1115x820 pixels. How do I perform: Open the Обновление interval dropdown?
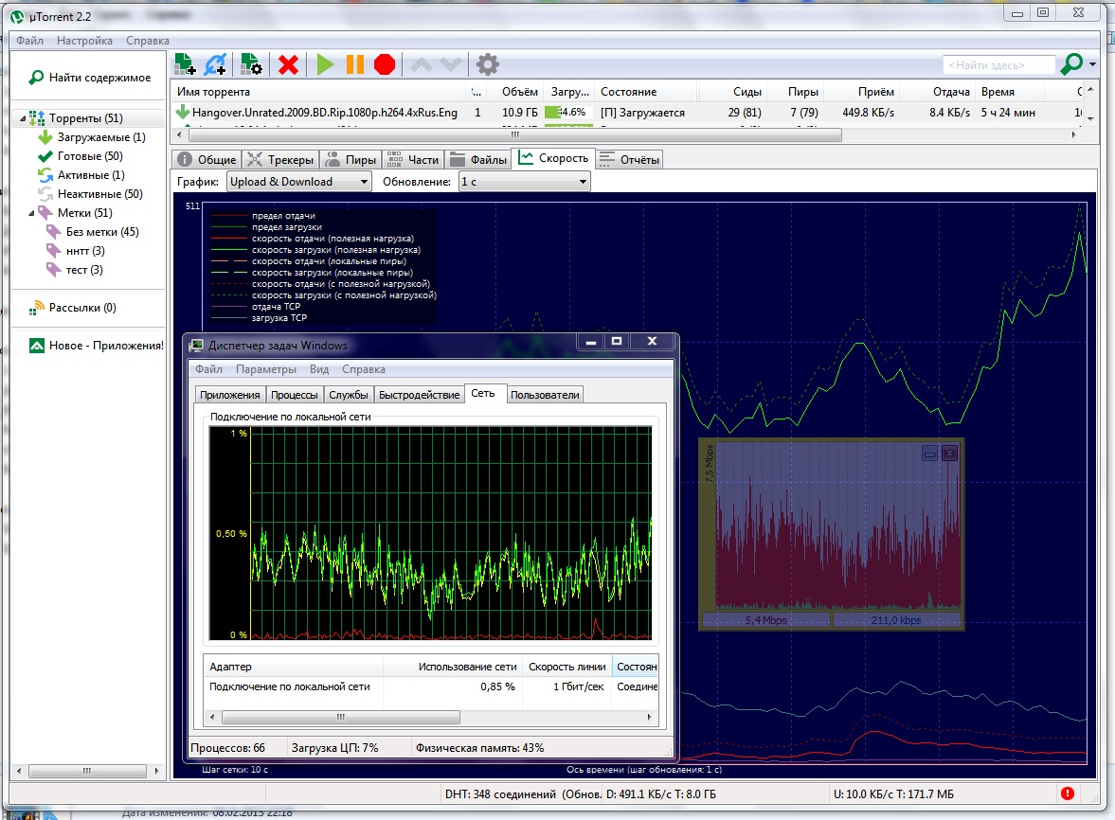coord(524,182)
